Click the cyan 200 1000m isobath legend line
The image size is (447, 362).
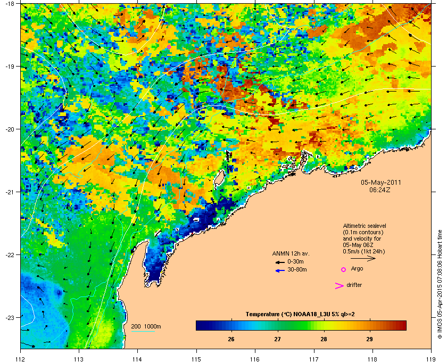(x=143, y=332)
